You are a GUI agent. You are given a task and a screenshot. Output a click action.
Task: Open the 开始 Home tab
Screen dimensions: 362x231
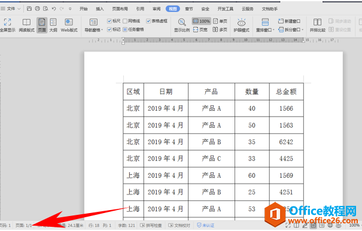pos(83,9)
